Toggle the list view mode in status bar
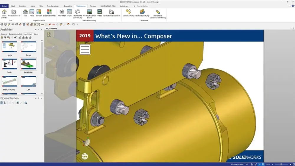The width and height of the screenshot is (295, 166). tap(259, 164)
